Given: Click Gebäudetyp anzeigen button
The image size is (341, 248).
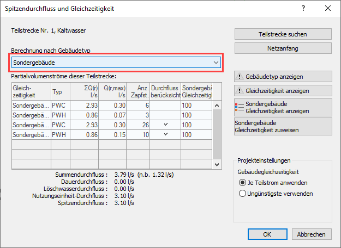Looking at the screenshot, I should (283, 77).
